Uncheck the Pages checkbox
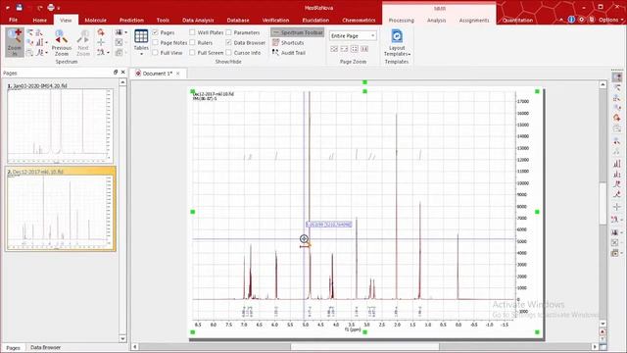 coord(155,32)
